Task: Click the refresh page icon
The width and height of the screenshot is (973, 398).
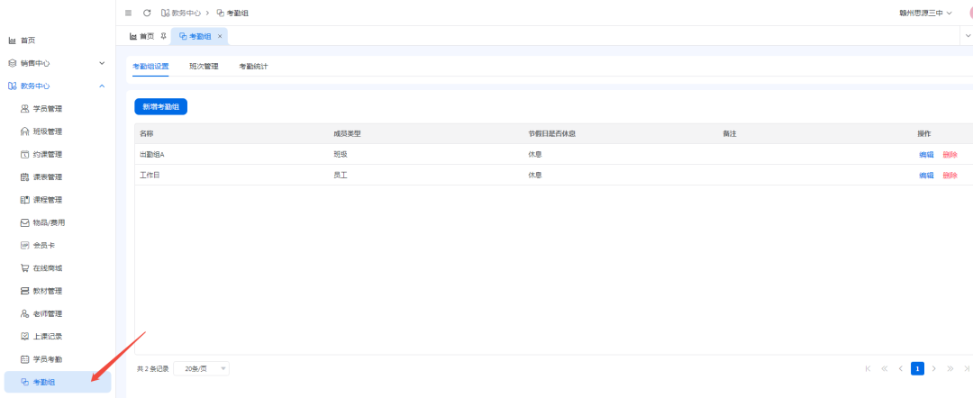Action: pyautogui.click(x=147, y=13)
